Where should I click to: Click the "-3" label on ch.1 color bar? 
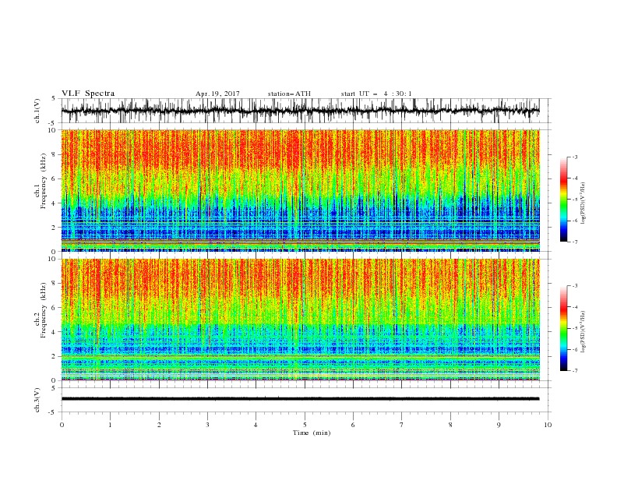coord(574,157)
